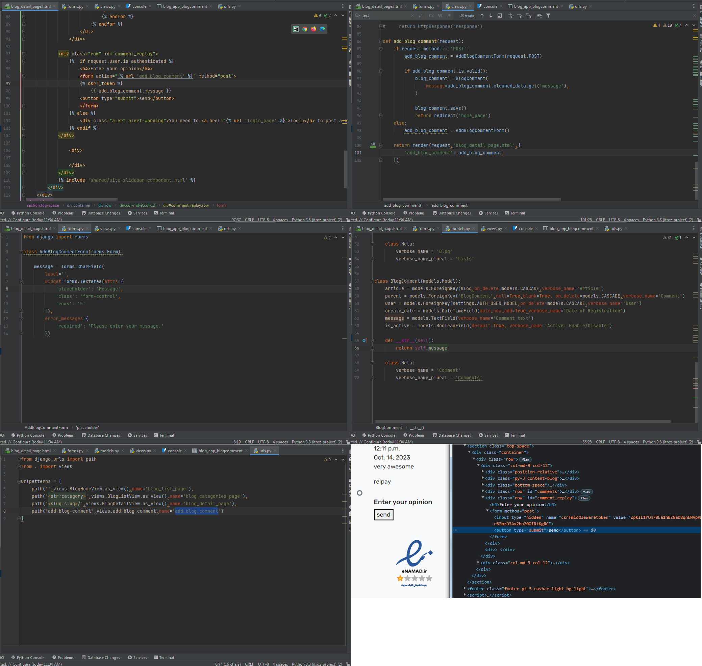Toggle Match Case in find bar
This screenshot has width=702, height=666.
click(x=431, y=16)
